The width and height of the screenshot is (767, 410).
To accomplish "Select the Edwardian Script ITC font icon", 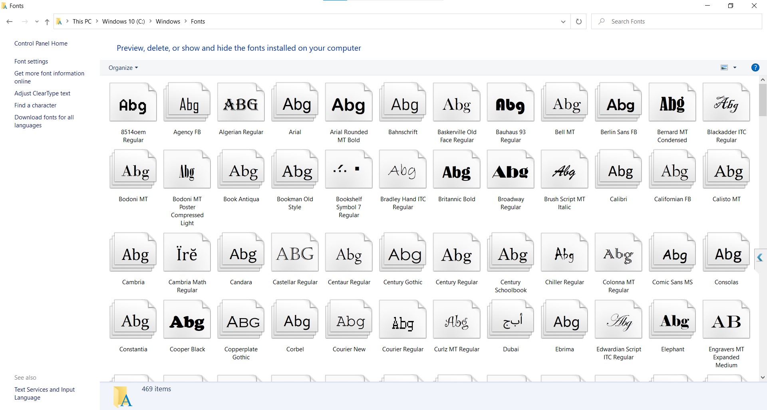I will coord(618,319).
